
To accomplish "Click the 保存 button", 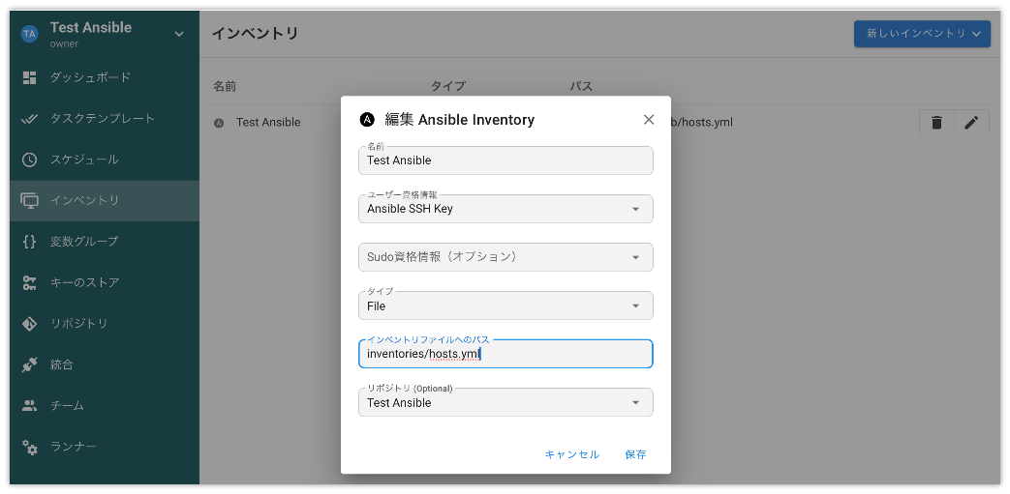I will tap(636, 454).
